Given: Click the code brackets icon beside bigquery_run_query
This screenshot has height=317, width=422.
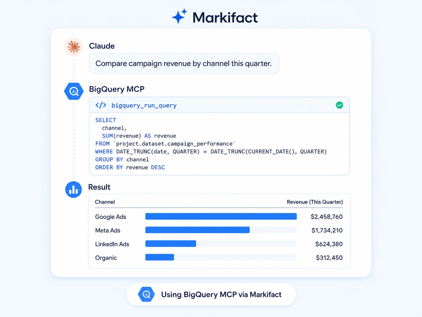Looking at the screenshot, I should pos(101,105).
